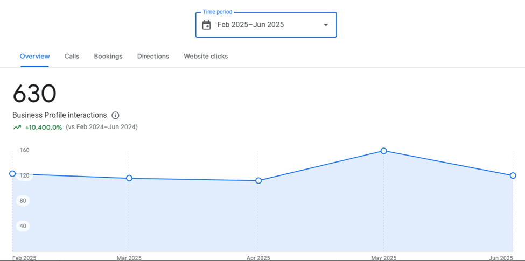Viewport: 525px width, 261px height.
Task: Open the Calls tab
Action: click(72, 56)
